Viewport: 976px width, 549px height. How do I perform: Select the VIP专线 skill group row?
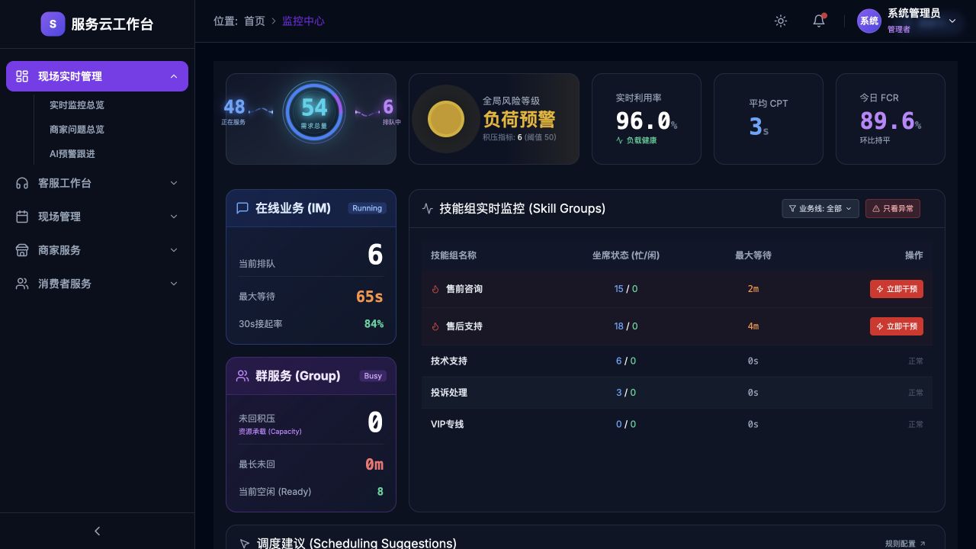(677, 424)
